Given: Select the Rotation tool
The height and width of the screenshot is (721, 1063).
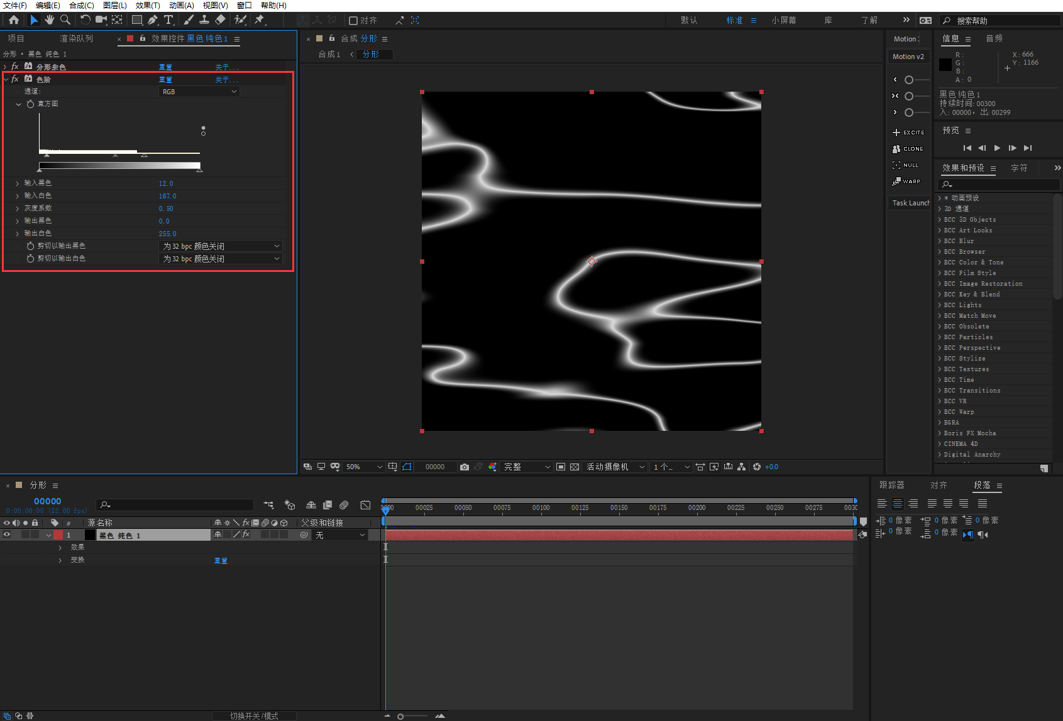Looking at the screenshot, I should [x=85, y=20].
